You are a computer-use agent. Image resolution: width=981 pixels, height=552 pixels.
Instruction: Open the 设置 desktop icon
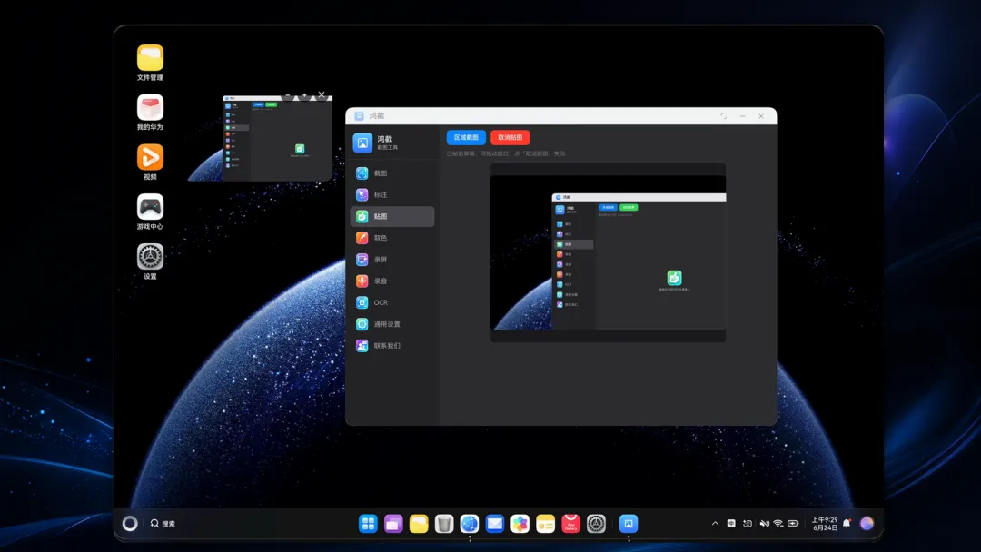coord(150,261)
